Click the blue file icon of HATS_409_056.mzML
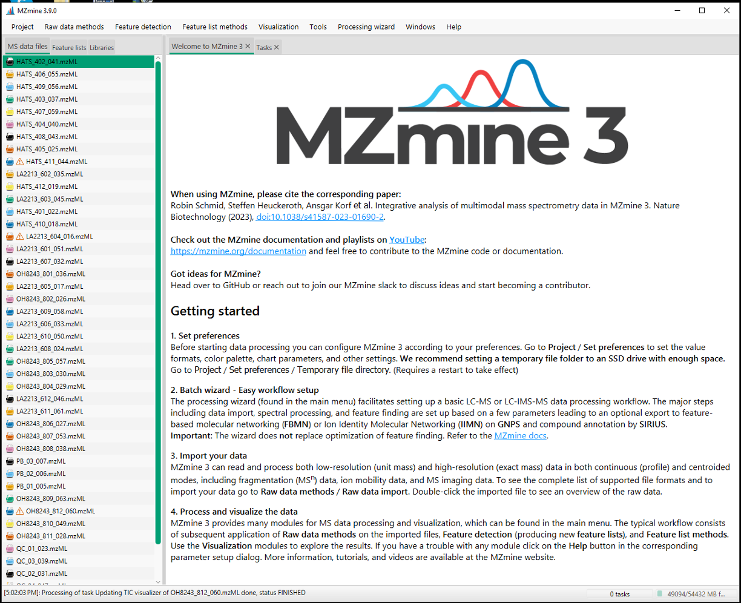Viewport: 741px width, 603px height. [x=10, y=87]
